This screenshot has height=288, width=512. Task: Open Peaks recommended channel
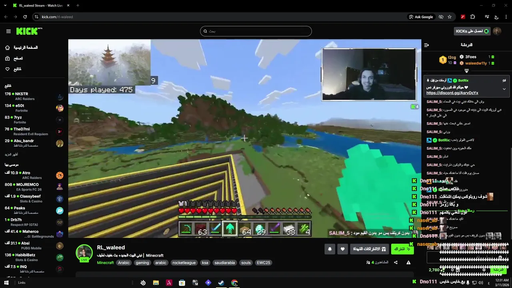click(34, 210)
